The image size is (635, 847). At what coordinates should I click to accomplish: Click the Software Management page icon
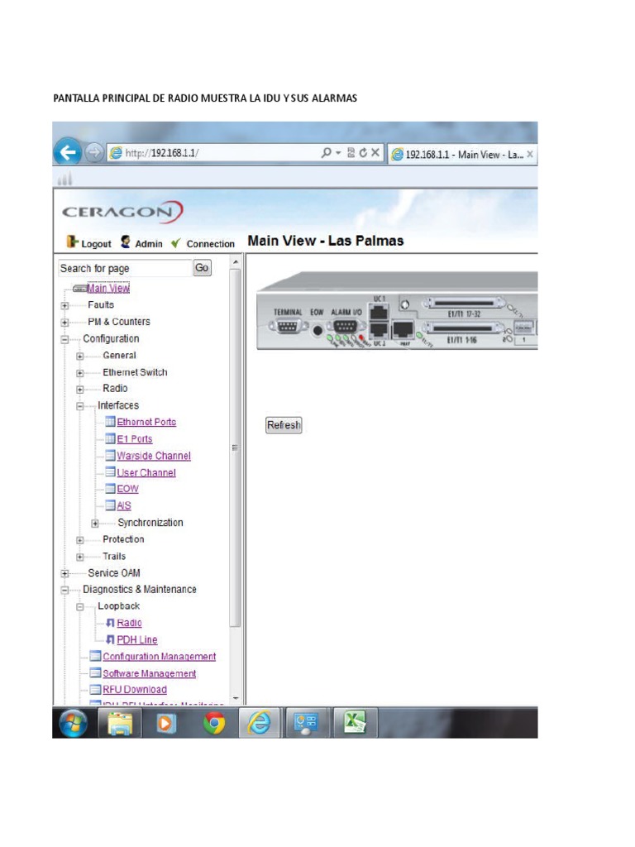(x=96, y=672)
